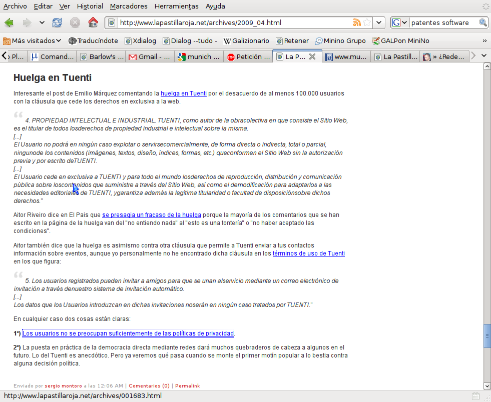
Task: Click the search box with 'patentes software'
Action: pos(444,22)
